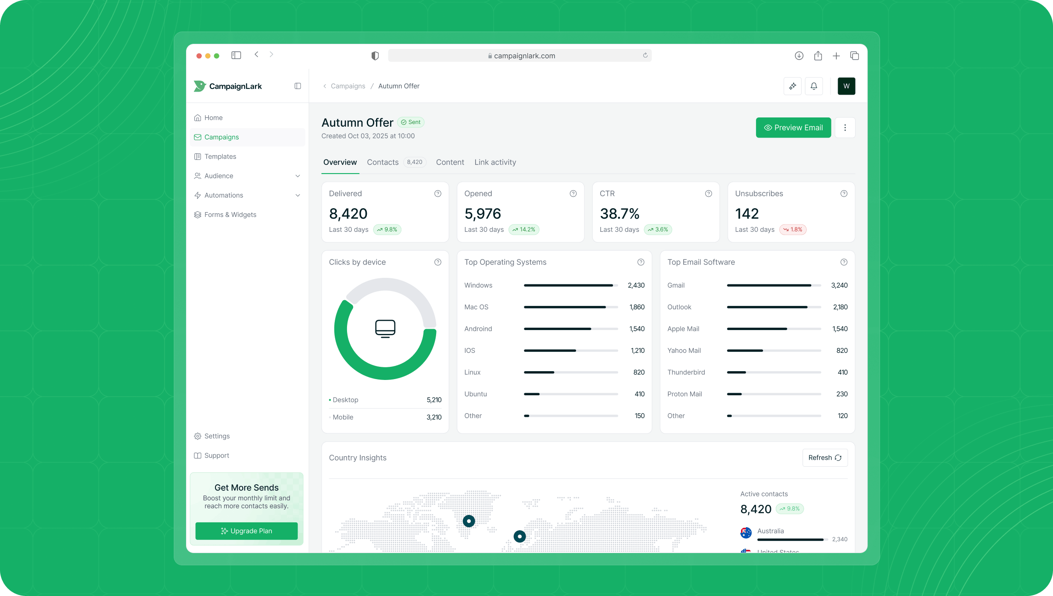Image resolution: width=1053 pixels, height=596 pixels.
Task: Switch to the Contacts tab
Action: tap(382, 162)
